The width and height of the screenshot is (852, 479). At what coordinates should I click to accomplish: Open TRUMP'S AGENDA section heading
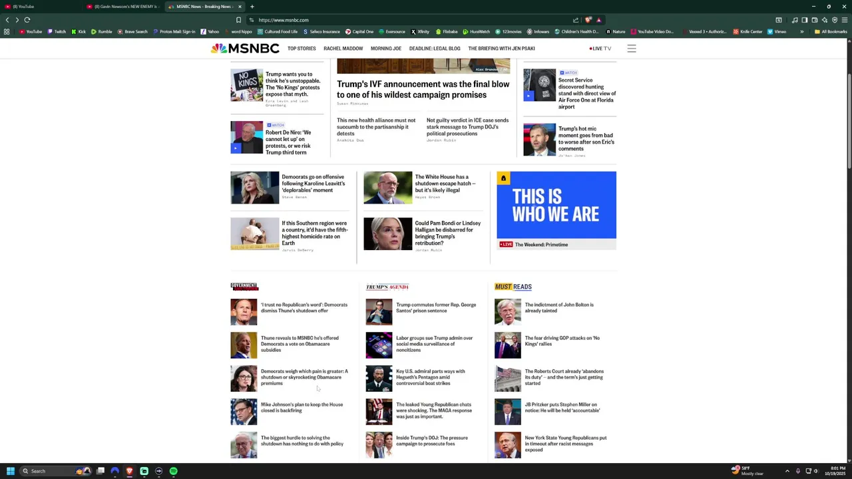point(387,287)
